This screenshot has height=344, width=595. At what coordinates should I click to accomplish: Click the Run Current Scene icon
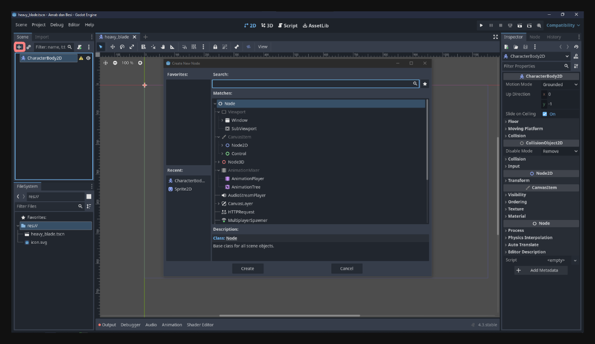(x=520, y=25)
